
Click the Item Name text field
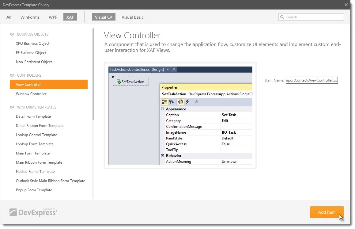tap(312, 80)
